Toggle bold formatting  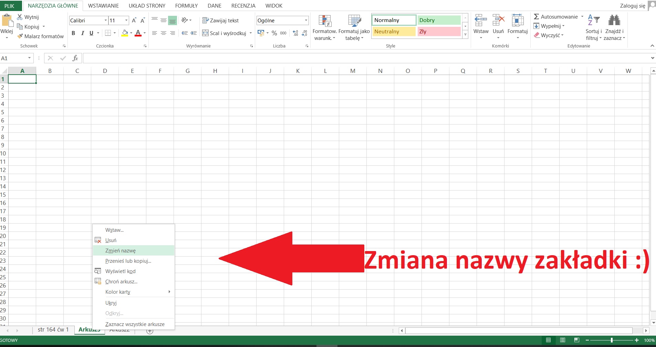click(x=73, y=33)
